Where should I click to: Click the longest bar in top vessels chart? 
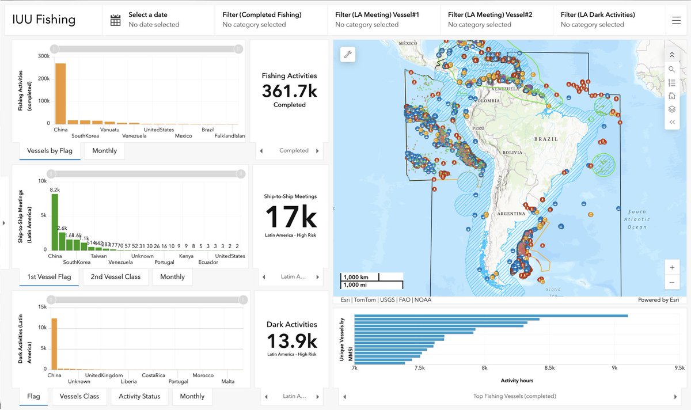click(x=491, y=316)
